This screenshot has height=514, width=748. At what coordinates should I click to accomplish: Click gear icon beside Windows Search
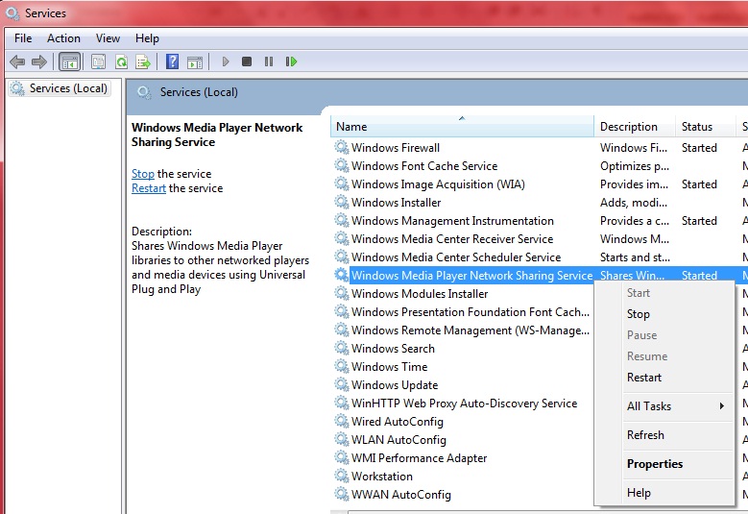point(342,348)
